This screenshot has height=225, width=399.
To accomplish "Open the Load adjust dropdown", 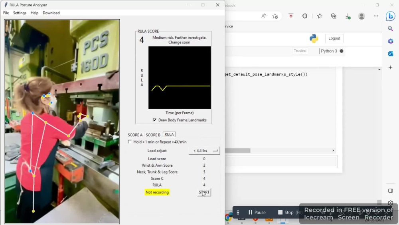I will [204, 151].
